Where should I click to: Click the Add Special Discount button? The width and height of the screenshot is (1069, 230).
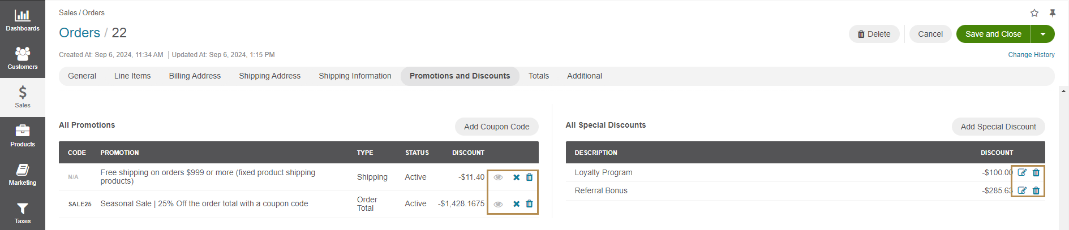point(998,127)
